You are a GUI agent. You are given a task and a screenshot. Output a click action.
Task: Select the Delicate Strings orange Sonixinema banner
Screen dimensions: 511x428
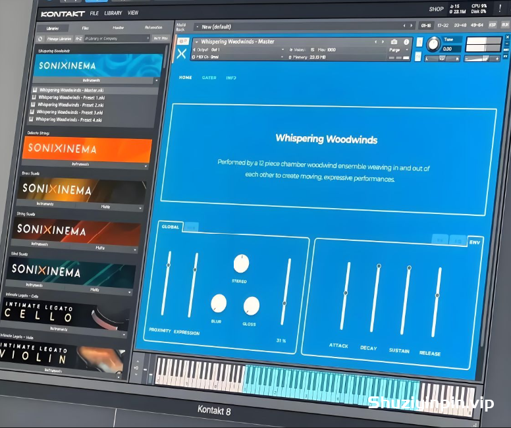pos(87,149)
